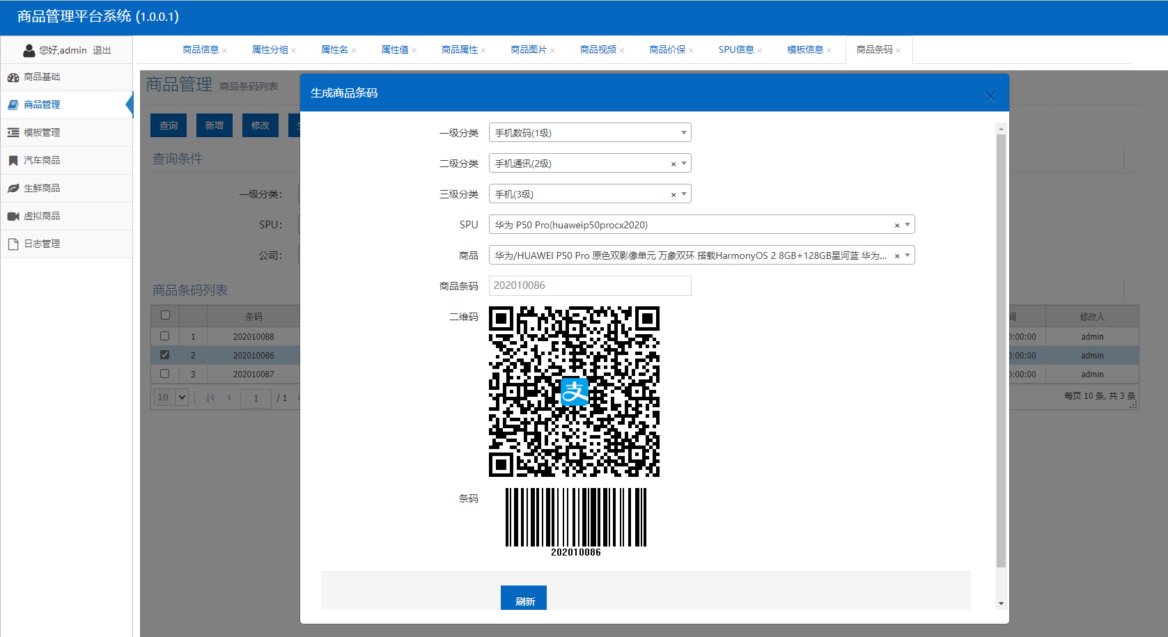Check the row with barcode 202010087
Viewport: 1168px width, 637px height.
click(165, 374)
